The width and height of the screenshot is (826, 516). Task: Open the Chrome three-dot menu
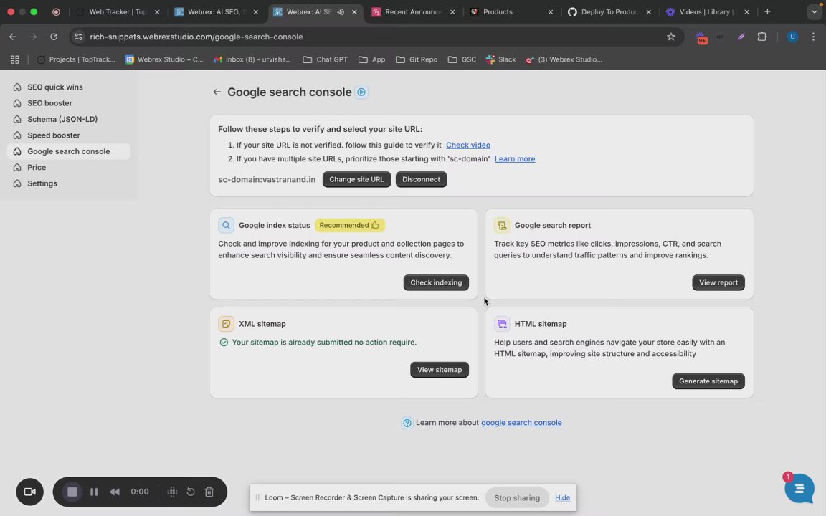click(813, 37)
